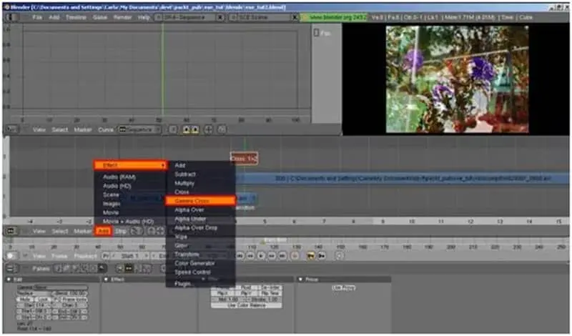Click the preview image of flowers

pyautogui.click(x=457, y=79)
